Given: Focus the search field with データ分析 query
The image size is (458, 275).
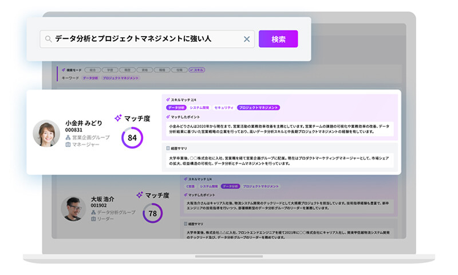Looking at the screenshot, I should tap(147, 39).
